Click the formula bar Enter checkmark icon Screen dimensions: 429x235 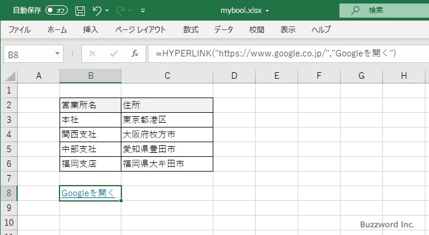coord(114,53)
